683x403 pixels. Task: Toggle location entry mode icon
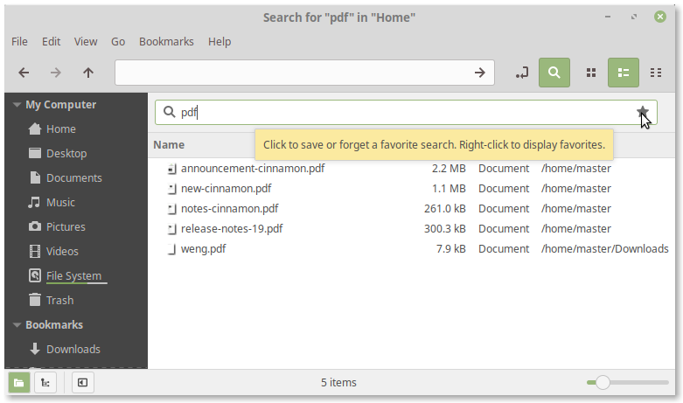(522, 73)
